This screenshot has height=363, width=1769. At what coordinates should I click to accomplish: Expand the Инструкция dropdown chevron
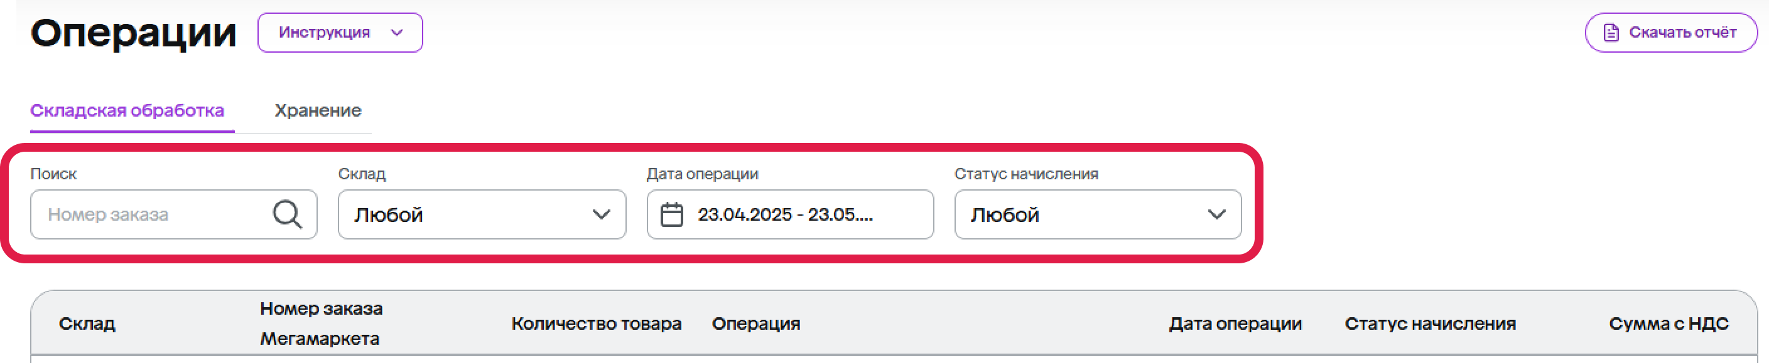(396, 32)
